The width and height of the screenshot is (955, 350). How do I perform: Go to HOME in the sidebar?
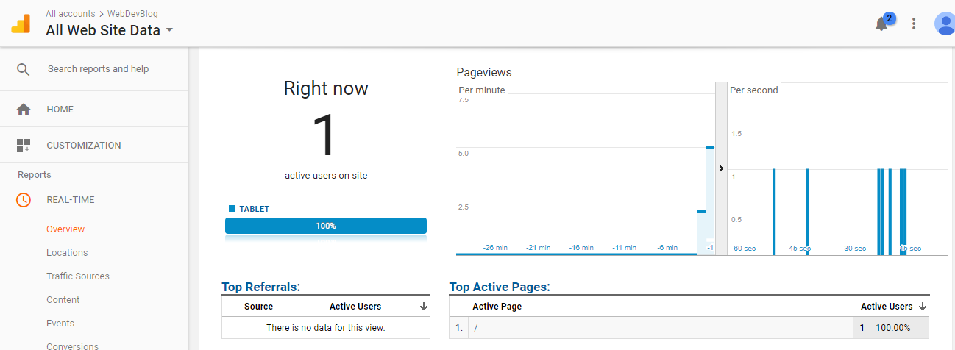pos(60,110)
